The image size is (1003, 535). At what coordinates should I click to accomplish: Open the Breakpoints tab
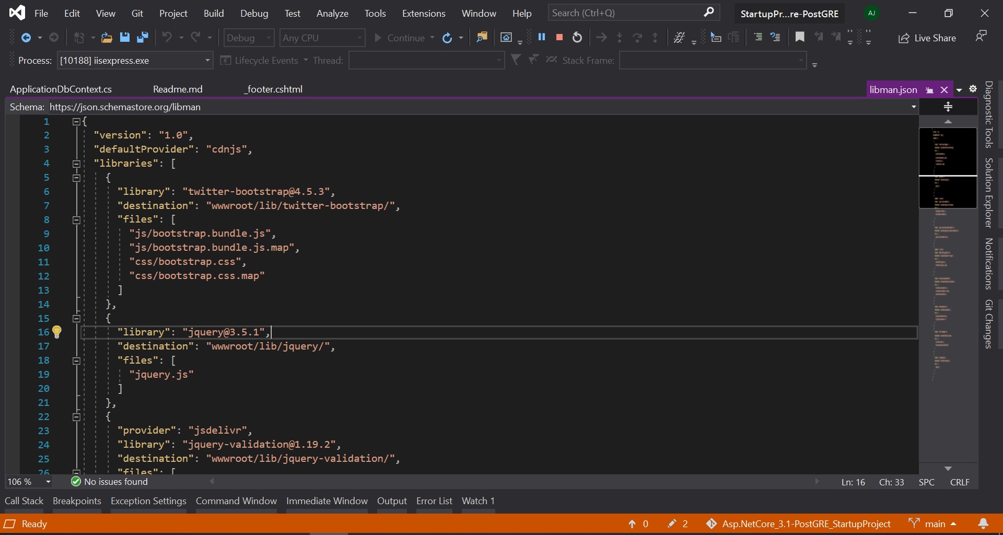point(77,501)
